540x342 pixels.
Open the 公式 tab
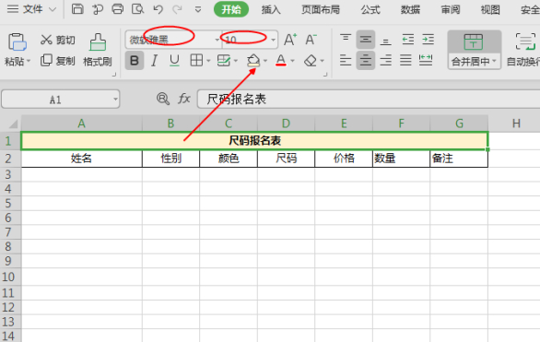(x=370, y=9)
